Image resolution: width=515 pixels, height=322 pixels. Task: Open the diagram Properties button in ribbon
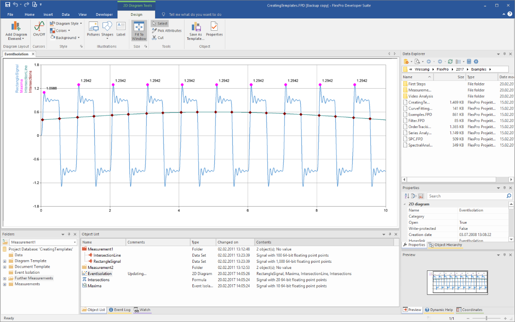pyautogui.click(x=214, y=27)
